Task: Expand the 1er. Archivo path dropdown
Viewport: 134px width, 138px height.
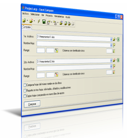Action: (111, 39)
